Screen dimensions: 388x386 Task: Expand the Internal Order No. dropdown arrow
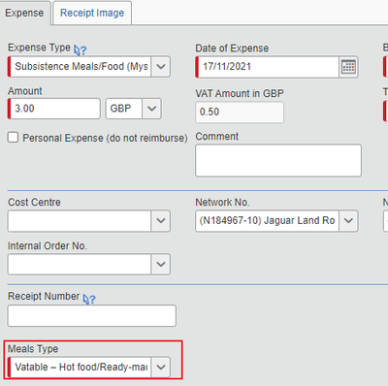click(161, 264)
